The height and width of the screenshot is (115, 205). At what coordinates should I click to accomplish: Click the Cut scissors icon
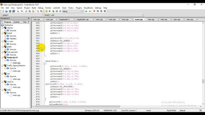click(x=26, y=11)
